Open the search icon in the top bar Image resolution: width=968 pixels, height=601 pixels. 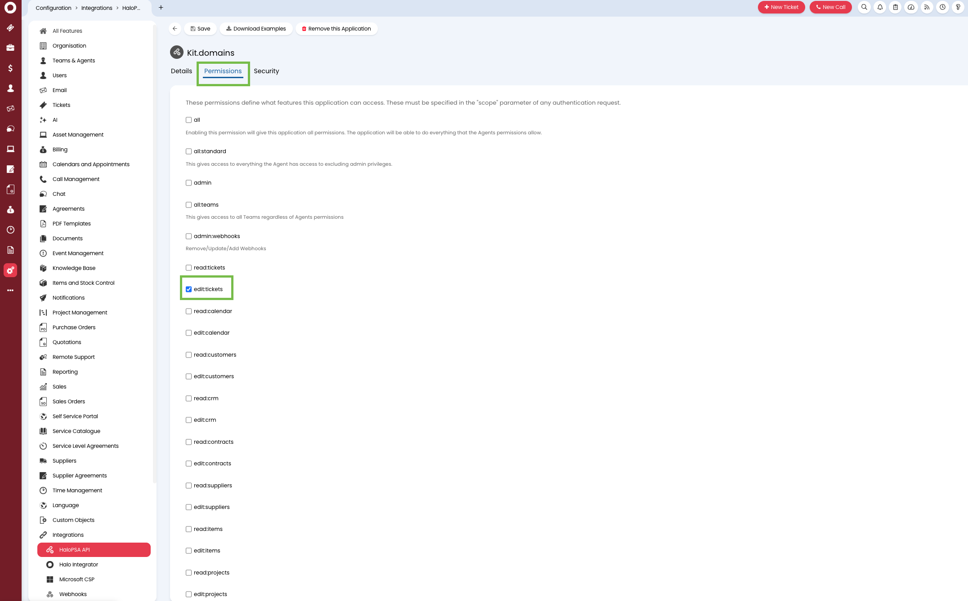(864, 7)
